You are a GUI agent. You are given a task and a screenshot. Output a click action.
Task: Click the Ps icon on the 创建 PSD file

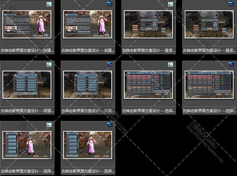[110, 4]
